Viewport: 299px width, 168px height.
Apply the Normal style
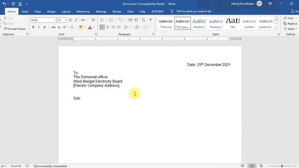(166, 23)
